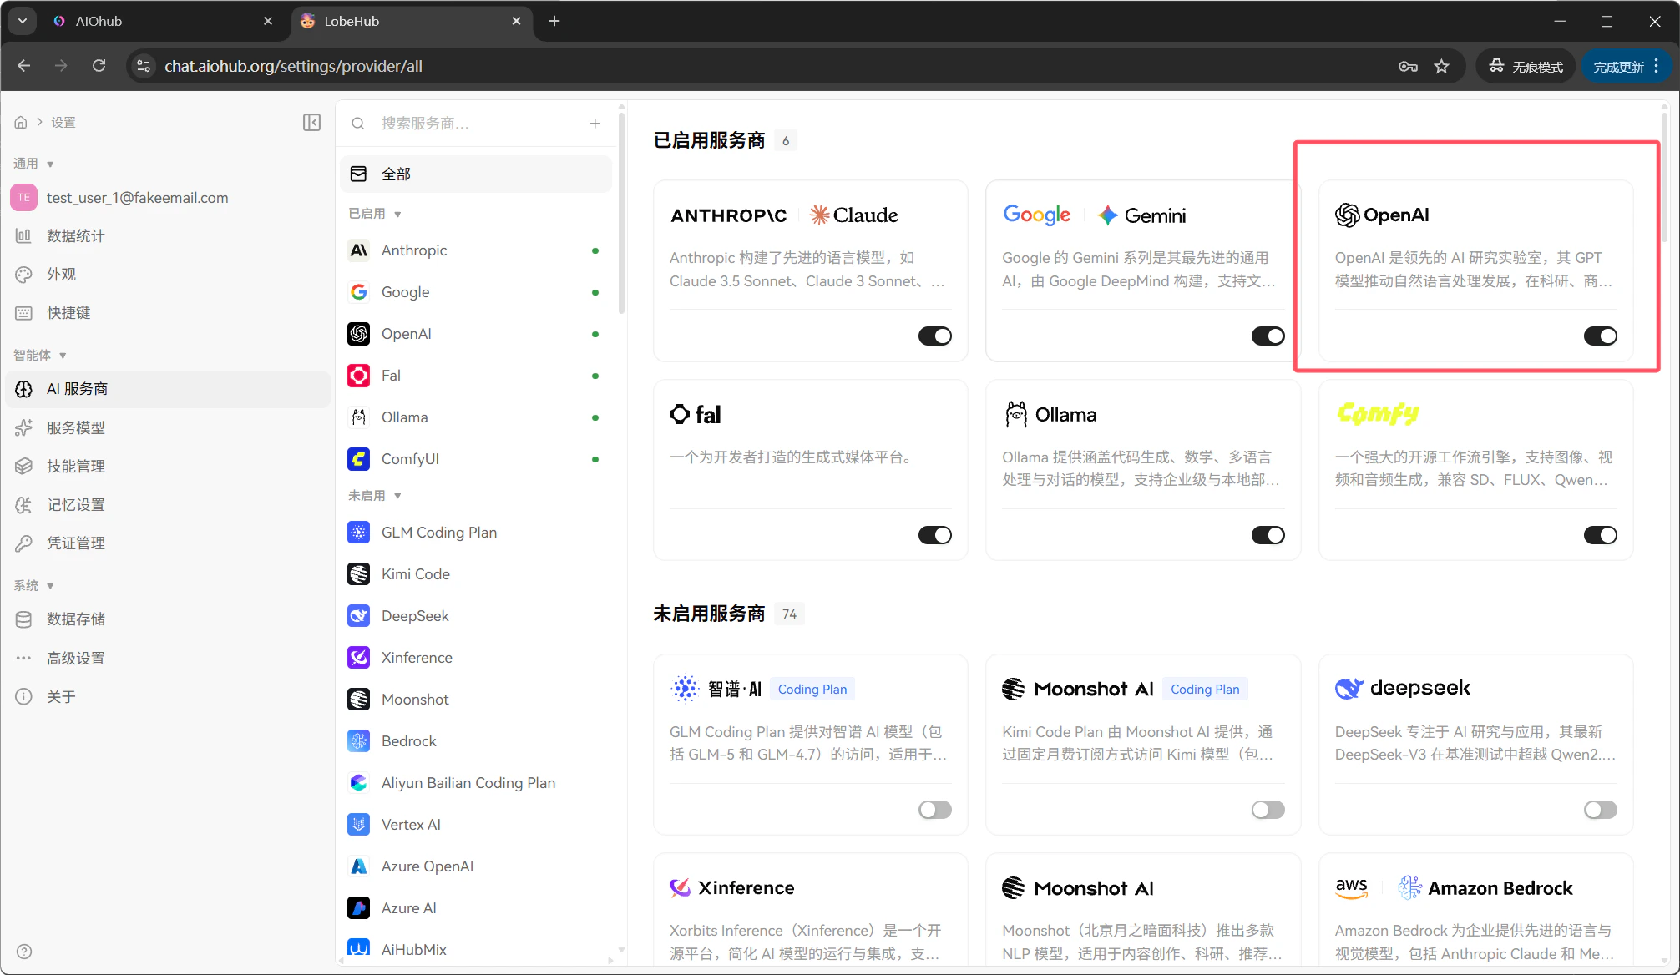Screen dimensions: 1680x975
Task: Open the 完成更新 browser menu
Action: 1626,67
